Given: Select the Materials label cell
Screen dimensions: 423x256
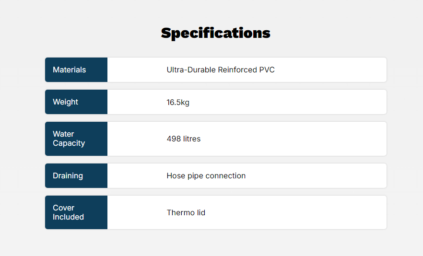Looking at the screenshot, I should point(76,70).
